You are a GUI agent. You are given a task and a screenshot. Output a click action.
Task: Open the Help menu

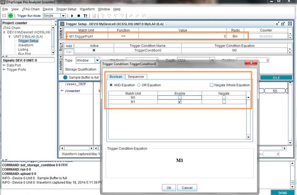[x=117, y=9]
